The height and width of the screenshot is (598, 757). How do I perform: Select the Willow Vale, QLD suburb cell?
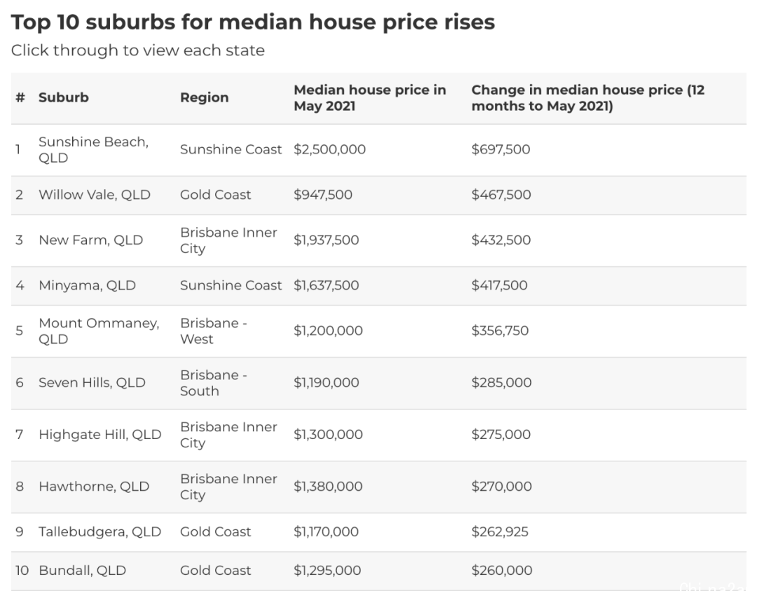coord(95,195)
